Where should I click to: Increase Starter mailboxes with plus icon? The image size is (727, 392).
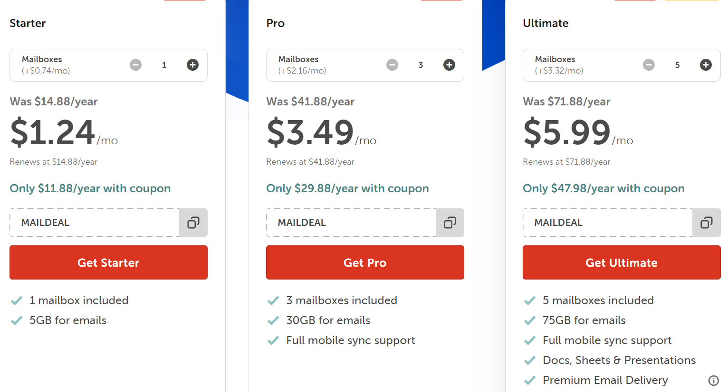(x=192, y=65)
